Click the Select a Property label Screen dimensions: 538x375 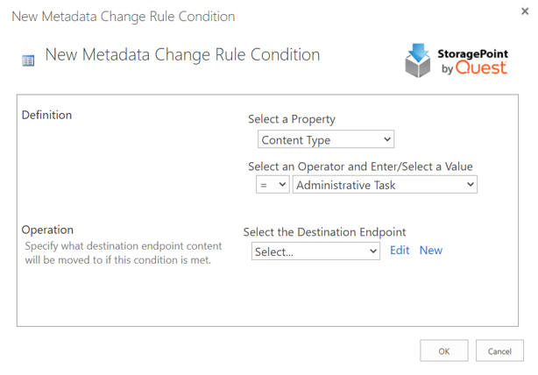(x=292, y=119)
